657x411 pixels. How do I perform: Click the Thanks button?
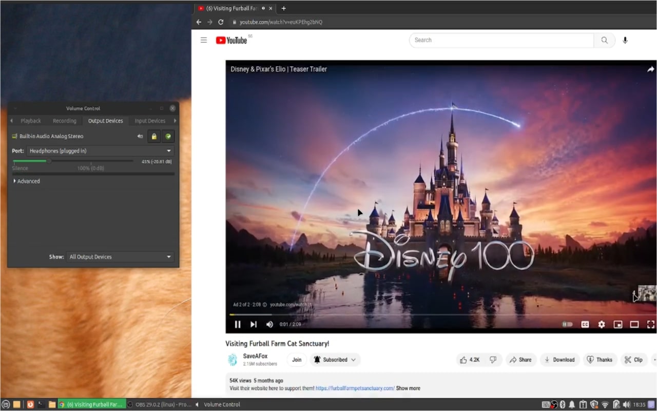click(x=600, y=360)
